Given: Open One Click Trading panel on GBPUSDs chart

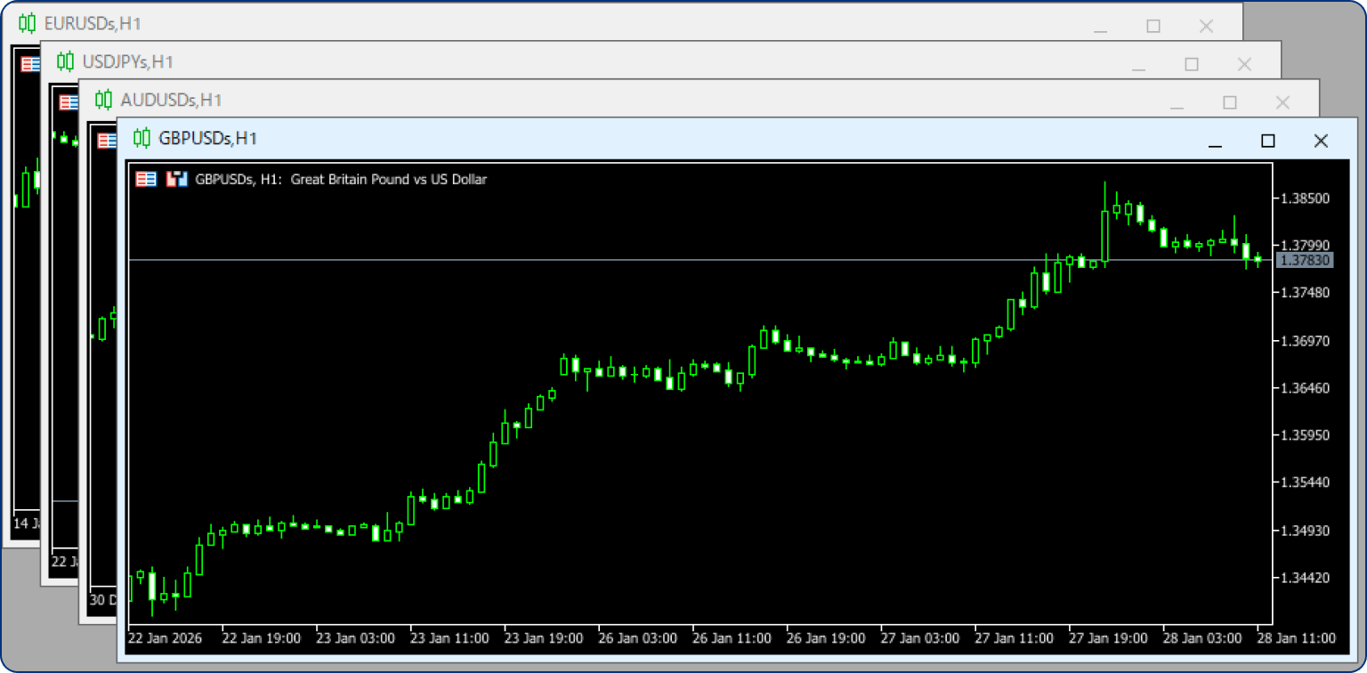Looking at the screenshot, I should pos(146,179).
